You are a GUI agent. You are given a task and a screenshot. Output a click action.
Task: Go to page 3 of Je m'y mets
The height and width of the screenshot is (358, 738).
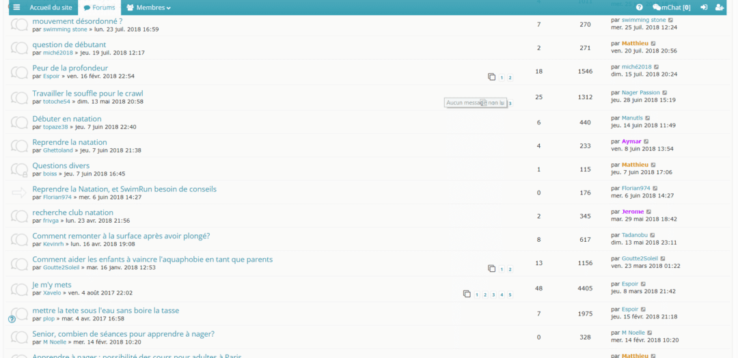click(x=493, y=295)
